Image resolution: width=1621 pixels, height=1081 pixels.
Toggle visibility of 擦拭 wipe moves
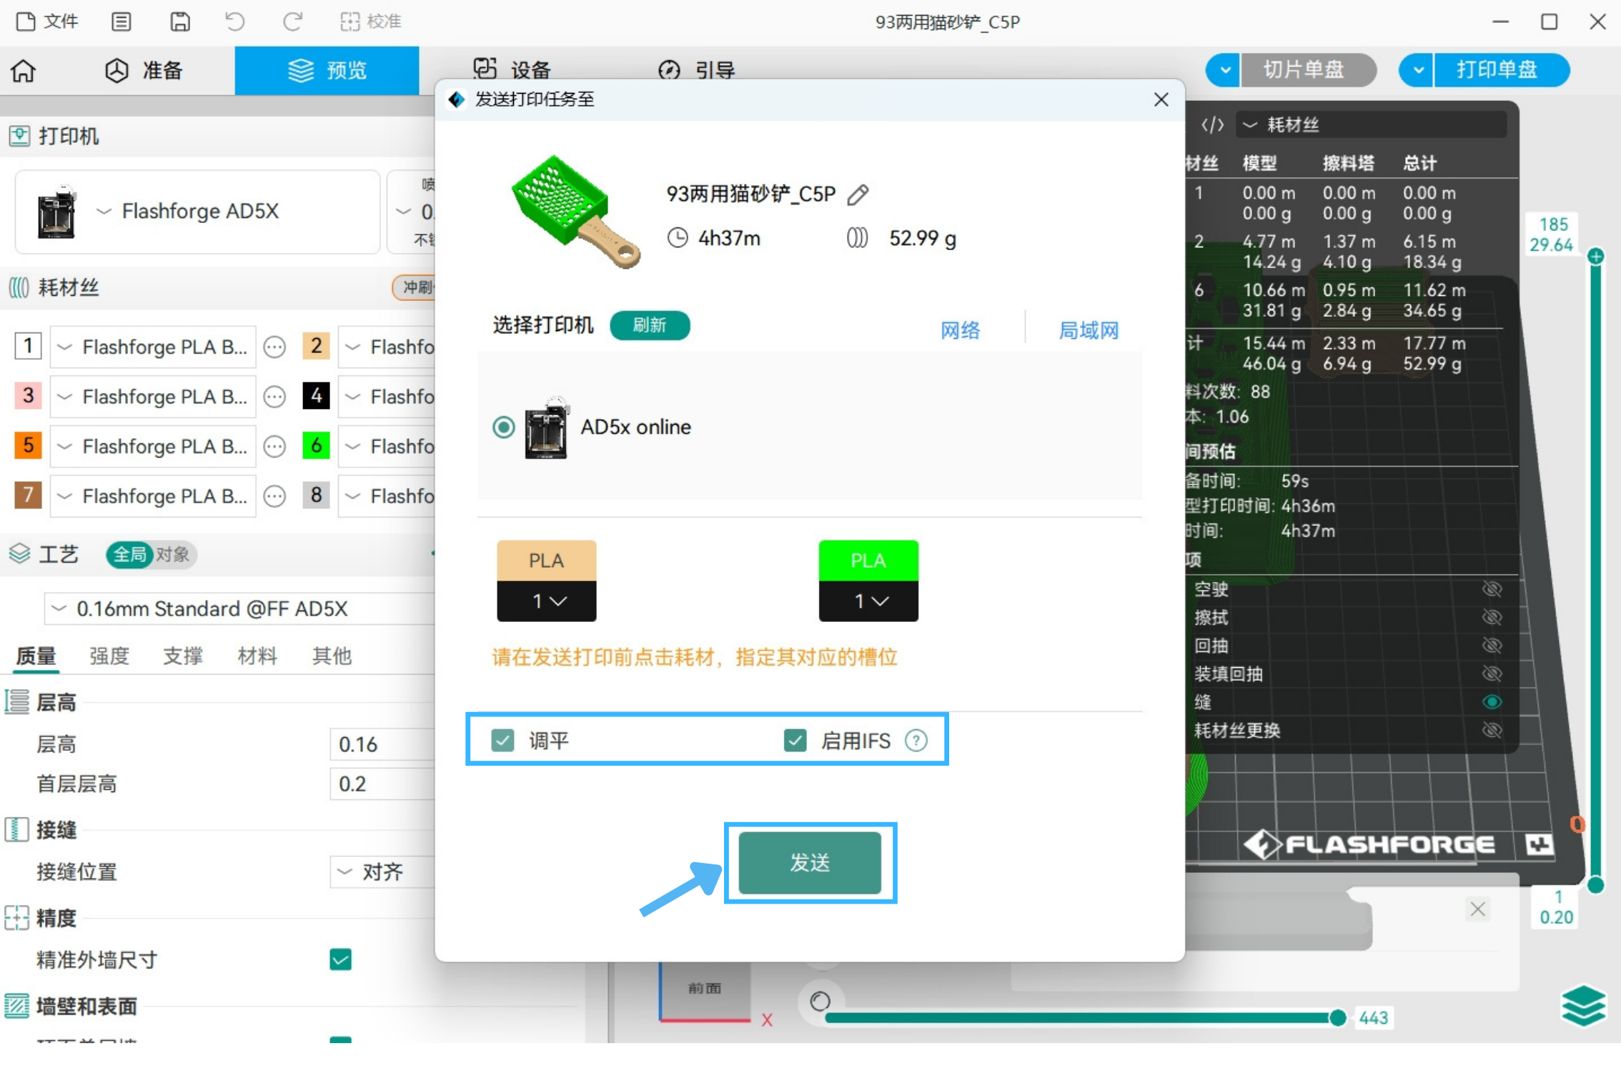[1492, 617]
